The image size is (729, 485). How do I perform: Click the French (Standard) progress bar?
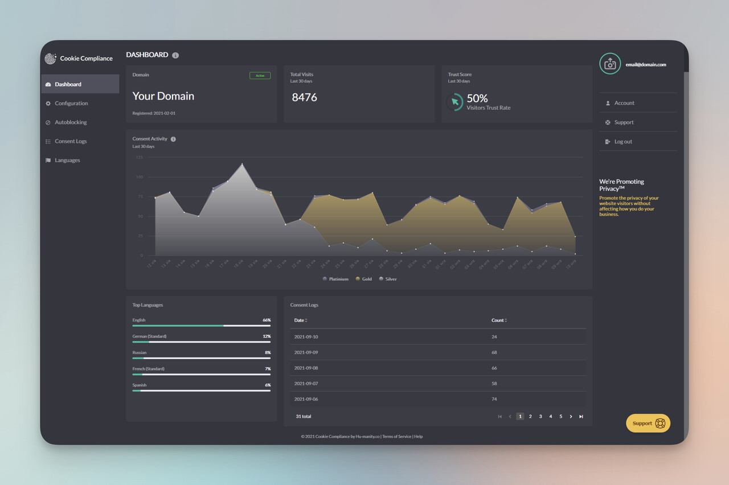click(x=202, y=375)
